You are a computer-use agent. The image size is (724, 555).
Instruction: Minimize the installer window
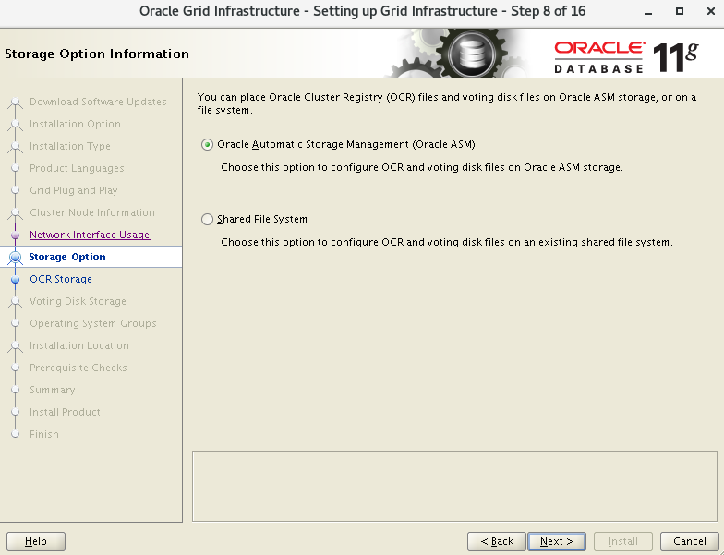tap(648, 11)
